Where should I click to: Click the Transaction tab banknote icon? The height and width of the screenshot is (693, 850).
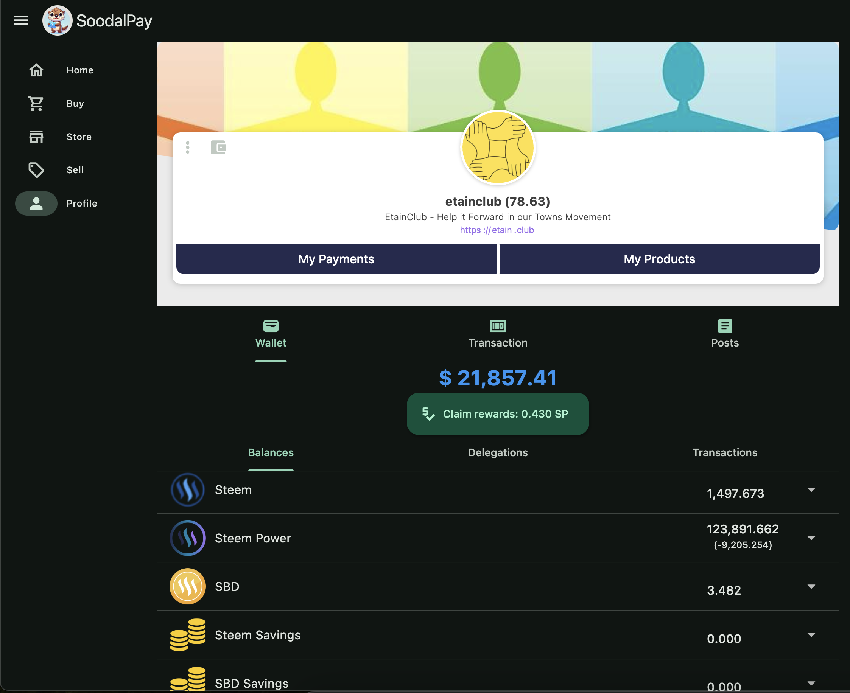coord(498,326)
